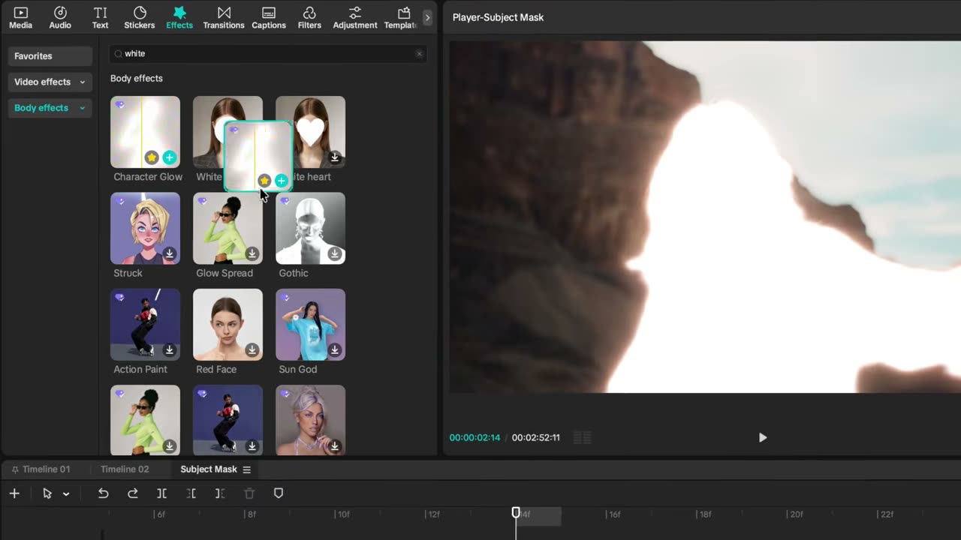Screen dimensions: 961x540
Task: Select the Subject Mask timeline tab
Action: pyautogui.click(x=209, y=469)
